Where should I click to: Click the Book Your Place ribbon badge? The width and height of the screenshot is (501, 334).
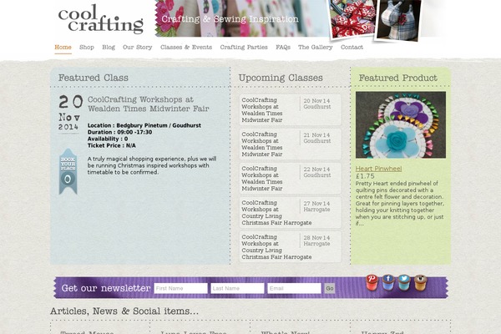pyautogui.click(x=68, y=171)
